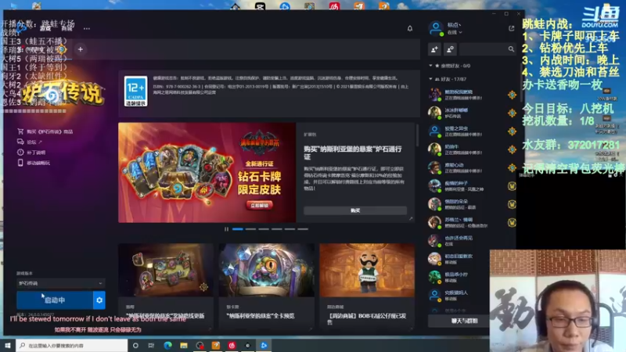Open Task View on the taskbar

[x=151, y=345]
